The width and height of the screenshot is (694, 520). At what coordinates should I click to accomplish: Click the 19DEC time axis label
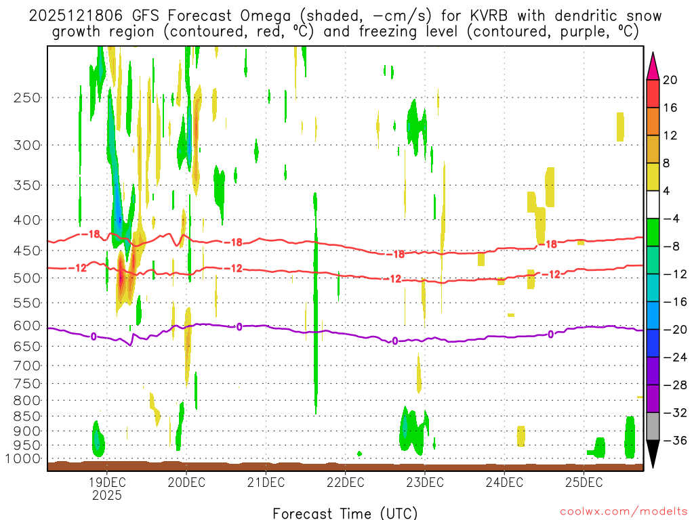pyautogui.click(x=106, y=482)
